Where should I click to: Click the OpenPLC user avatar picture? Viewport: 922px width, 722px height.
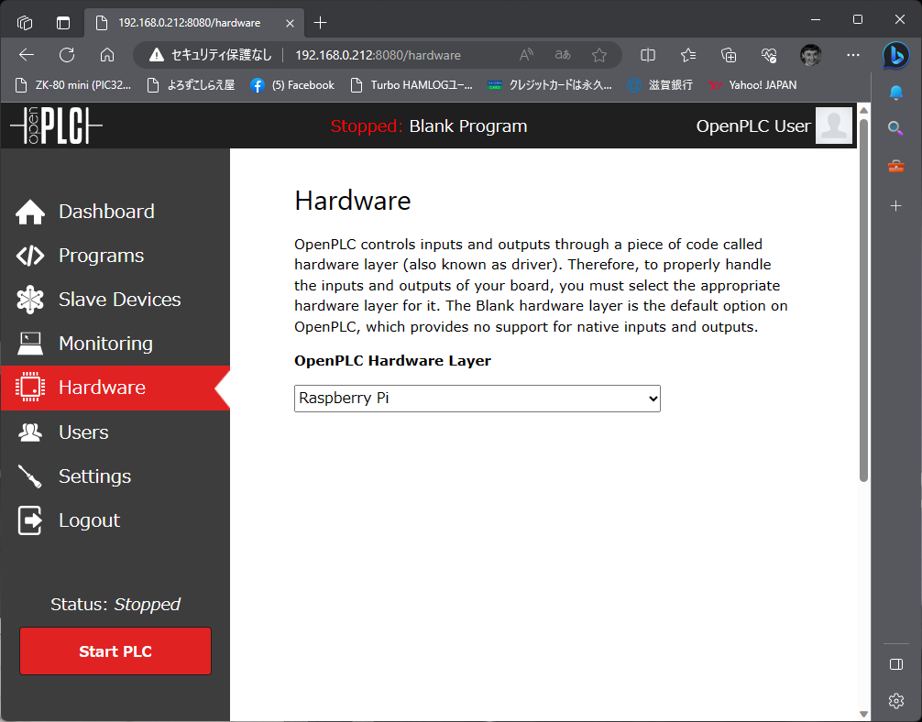click(x=834, y=126)
